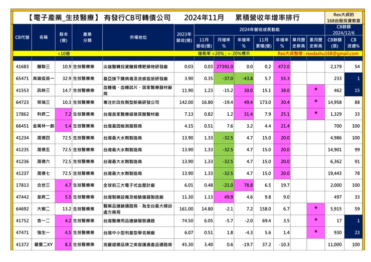371x262 pixels.
Task: Click the asterisk in the 大樹二 row
Action: [x=316, y=208]
